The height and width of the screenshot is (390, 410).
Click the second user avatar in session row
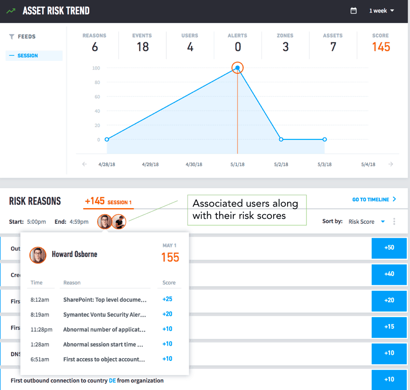pos(119,222)
